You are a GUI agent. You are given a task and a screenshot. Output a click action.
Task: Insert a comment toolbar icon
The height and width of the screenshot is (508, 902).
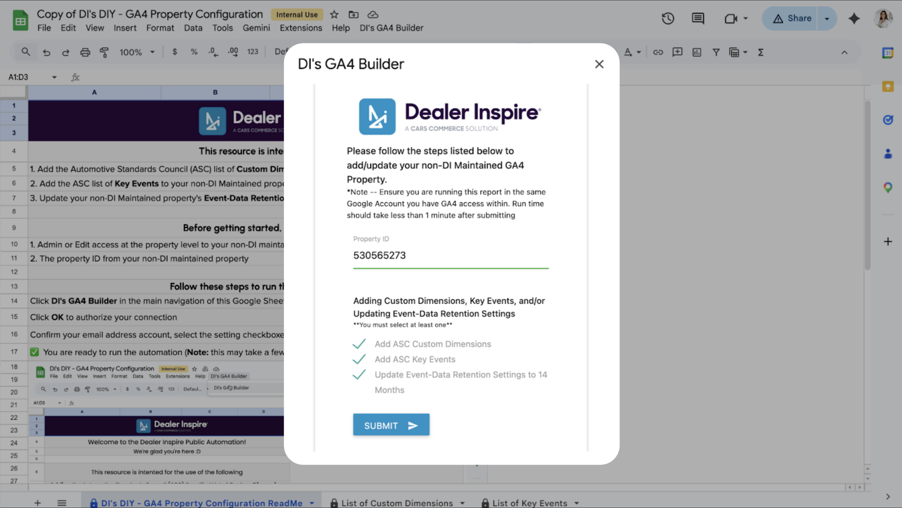click(677, 52)
